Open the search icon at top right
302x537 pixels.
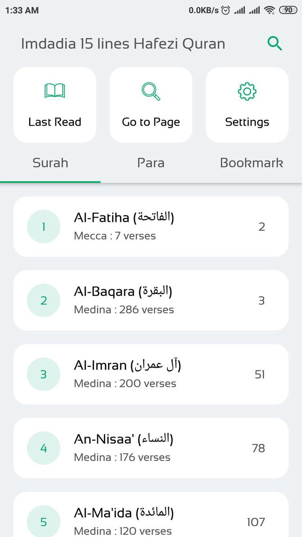click(x=275, y=44)
